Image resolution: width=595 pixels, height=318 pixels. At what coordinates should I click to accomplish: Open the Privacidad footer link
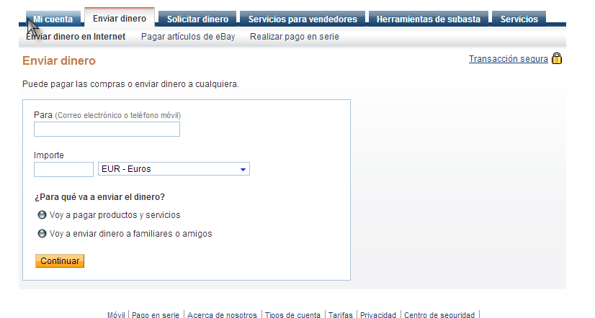378,315
